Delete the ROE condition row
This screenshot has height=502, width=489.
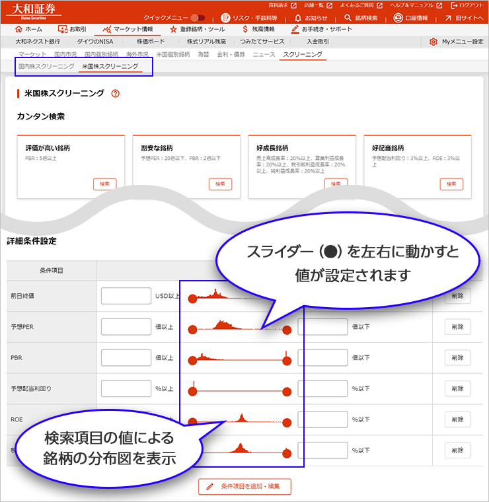[x=458, y=419]
